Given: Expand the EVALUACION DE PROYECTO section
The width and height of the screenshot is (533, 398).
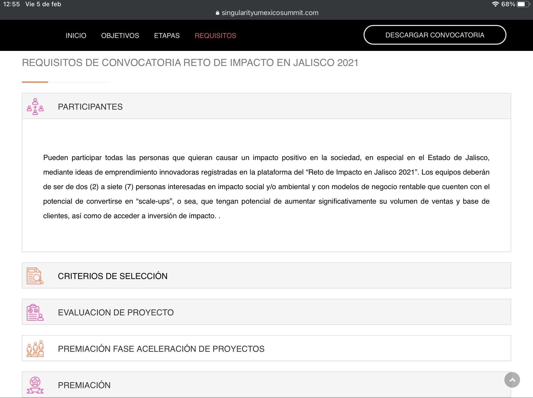Looking at the screenshot, I should pos(116,313).
